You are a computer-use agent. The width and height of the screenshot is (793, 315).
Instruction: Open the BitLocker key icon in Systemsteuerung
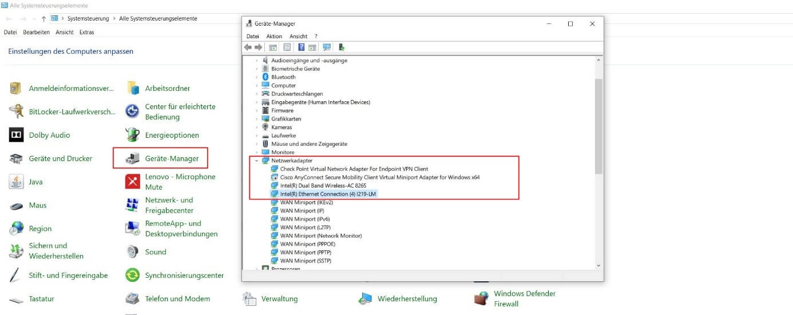(16, 111)
